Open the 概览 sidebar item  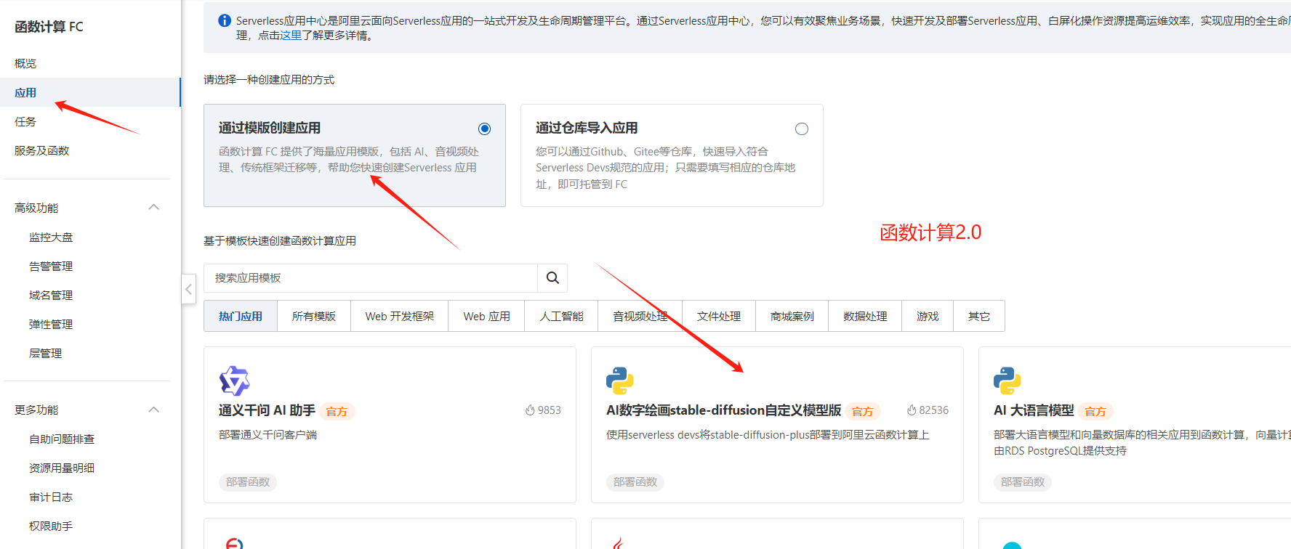[x=90, y=63]
